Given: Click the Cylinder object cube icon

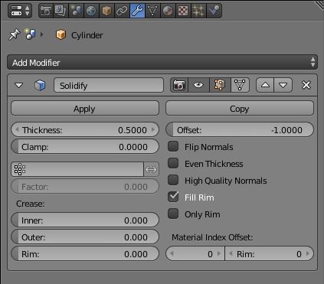Looking at the screenshot, I should (61, 34).
